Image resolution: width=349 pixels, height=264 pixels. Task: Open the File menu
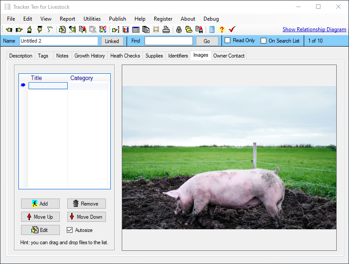point(11,19)
